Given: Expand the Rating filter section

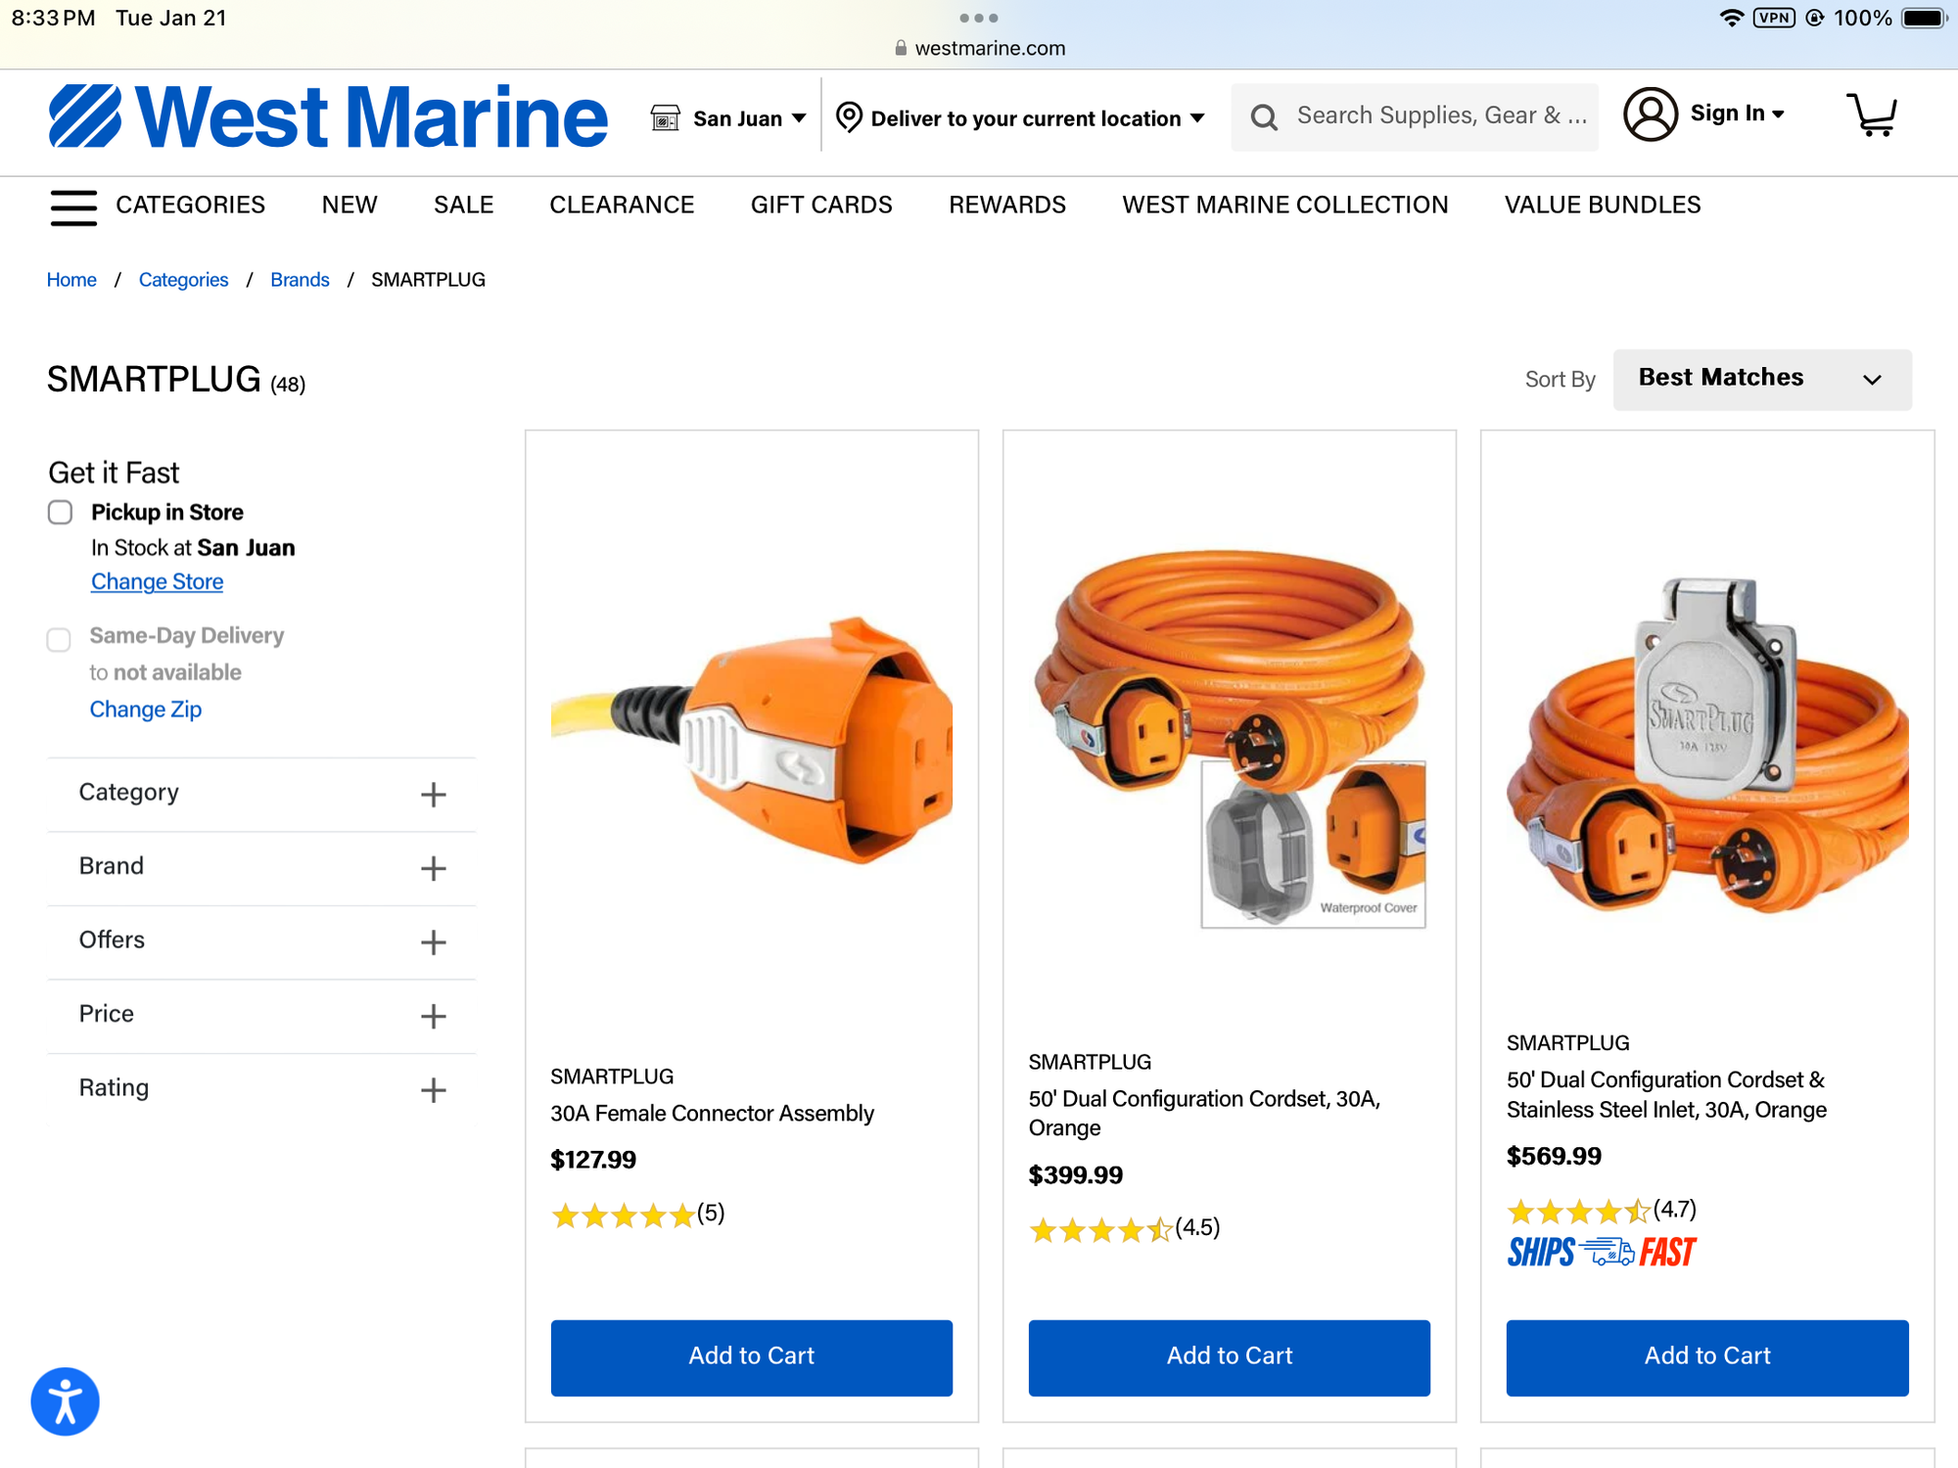Looking at the screenshot, I should tap(433, 1089).
